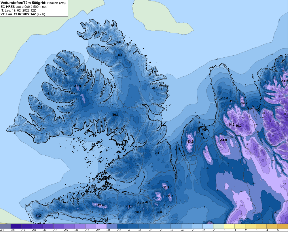
Task: Click the '-6.7' temperature value
Action: [x=99, y=126]
